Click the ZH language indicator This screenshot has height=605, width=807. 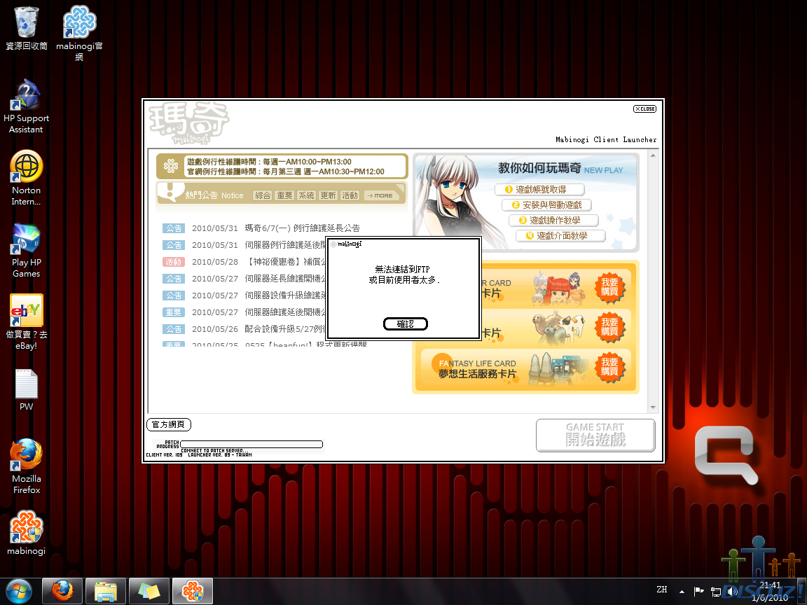pos(662,590)
